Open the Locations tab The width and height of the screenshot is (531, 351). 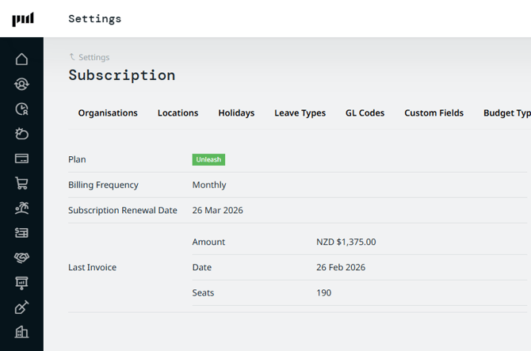(x=178, y=113)
